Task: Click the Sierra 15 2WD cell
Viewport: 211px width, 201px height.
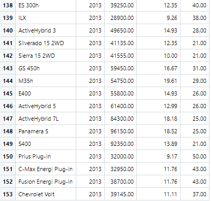Action: point(46,56)
